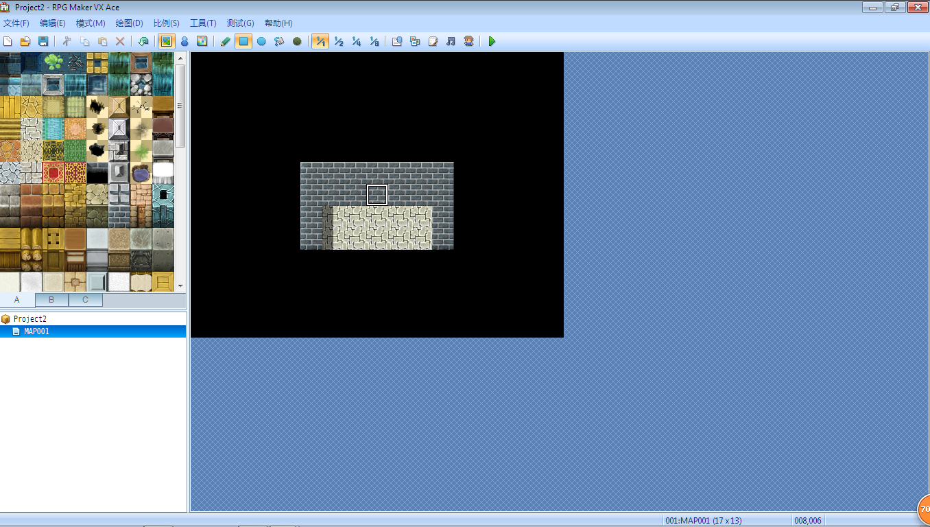Click the copy icon in toolbar
This screenshot has height=527, width=930.
coord(85,41)
